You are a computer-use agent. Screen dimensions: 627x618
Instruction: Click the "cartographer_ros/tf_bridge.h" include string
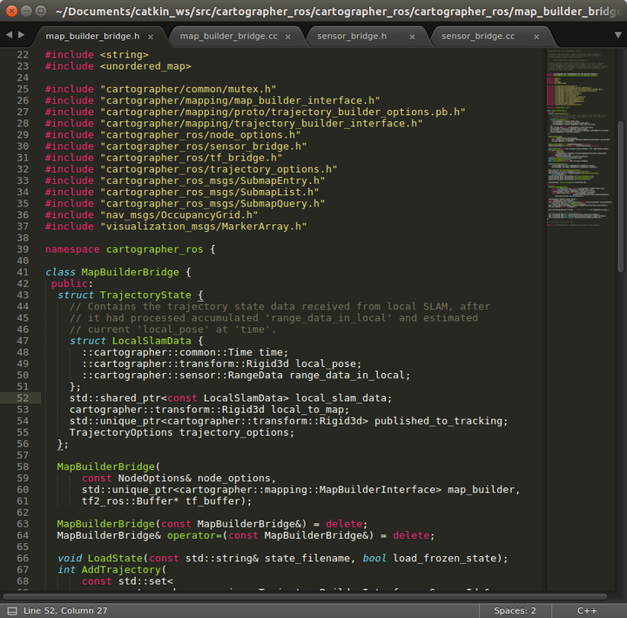191,158
